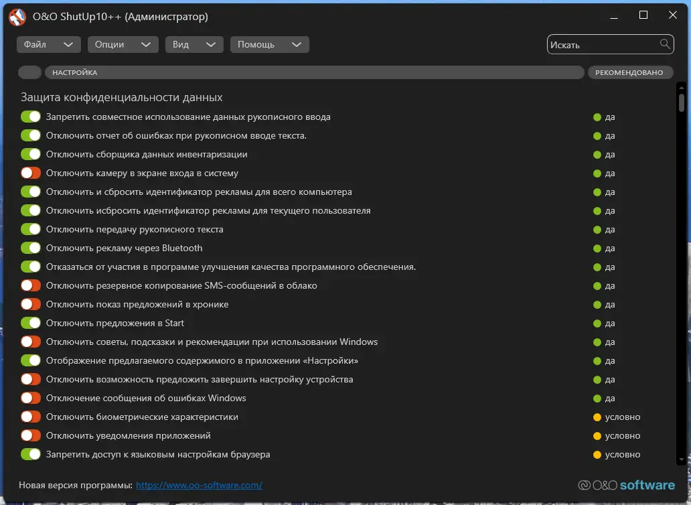Click the O&O software logo at bottom right
The image size is (691, 505).
(626, 485)
